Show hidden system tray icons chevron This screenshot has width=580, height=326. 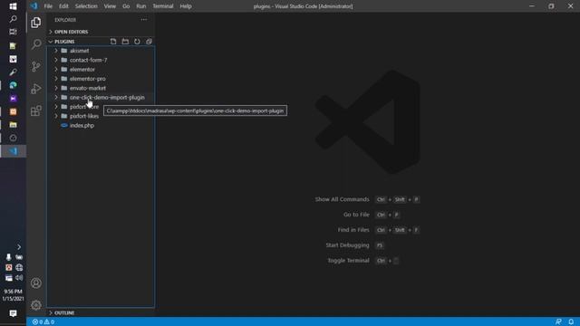[x=19, y=247]
